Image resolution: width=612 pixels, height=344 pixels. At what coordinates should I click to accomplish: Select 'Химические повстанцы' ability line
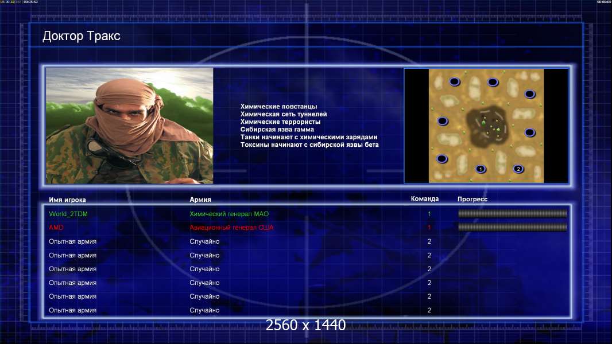(278, 107)
